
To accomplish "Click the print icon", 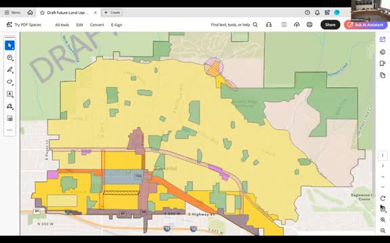I will pos(309,25).
